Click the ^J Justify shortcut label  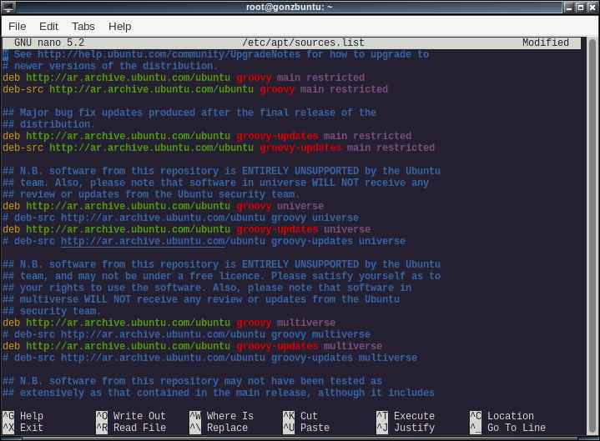coord(406,428)
